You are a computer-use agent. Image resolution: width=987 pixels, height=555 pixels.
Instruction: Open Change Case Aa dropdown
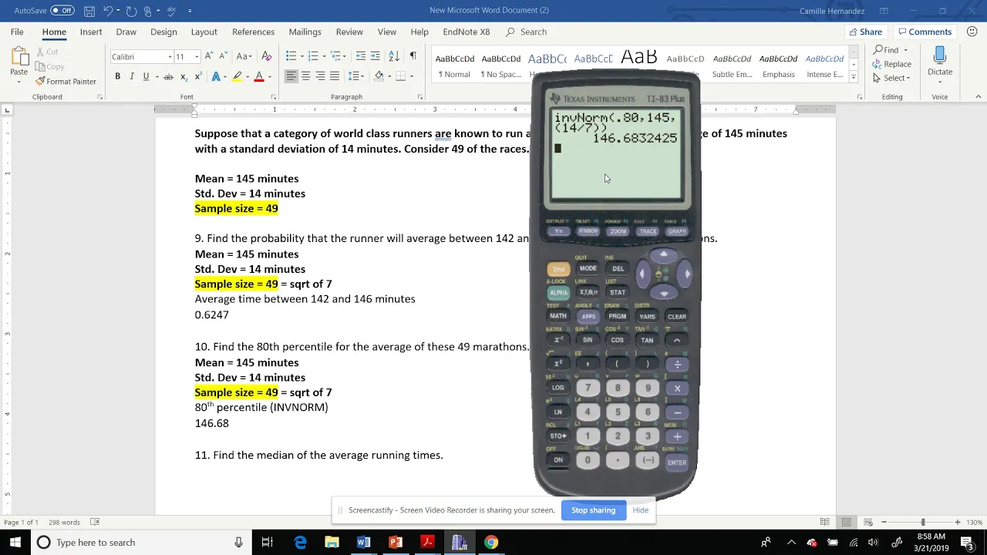[x=244, y=56]
